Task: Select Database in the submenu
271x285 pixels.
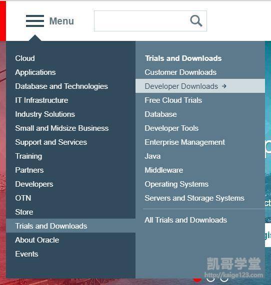Action: click(161, 114)
